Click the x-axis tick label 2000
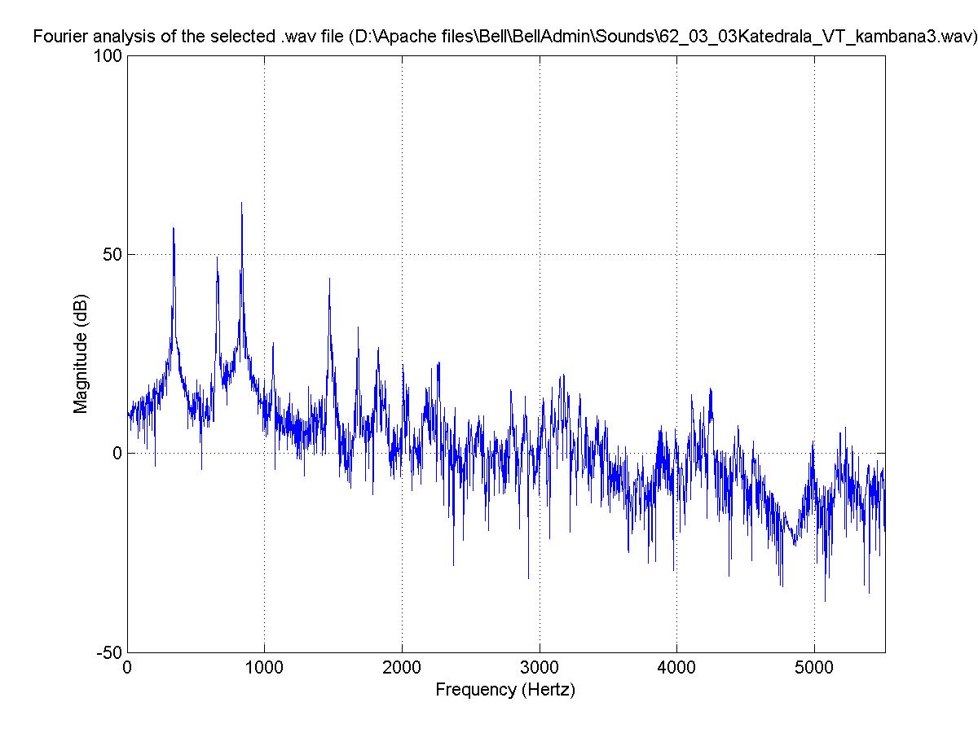The width and height of the screenshot is (978, 733). pos(402,666)
